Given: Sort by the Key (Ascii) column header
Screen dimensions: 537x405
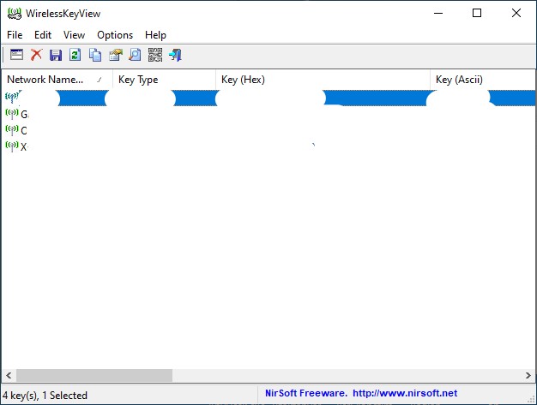Looking at the screenshot, I should click(483, 80).
